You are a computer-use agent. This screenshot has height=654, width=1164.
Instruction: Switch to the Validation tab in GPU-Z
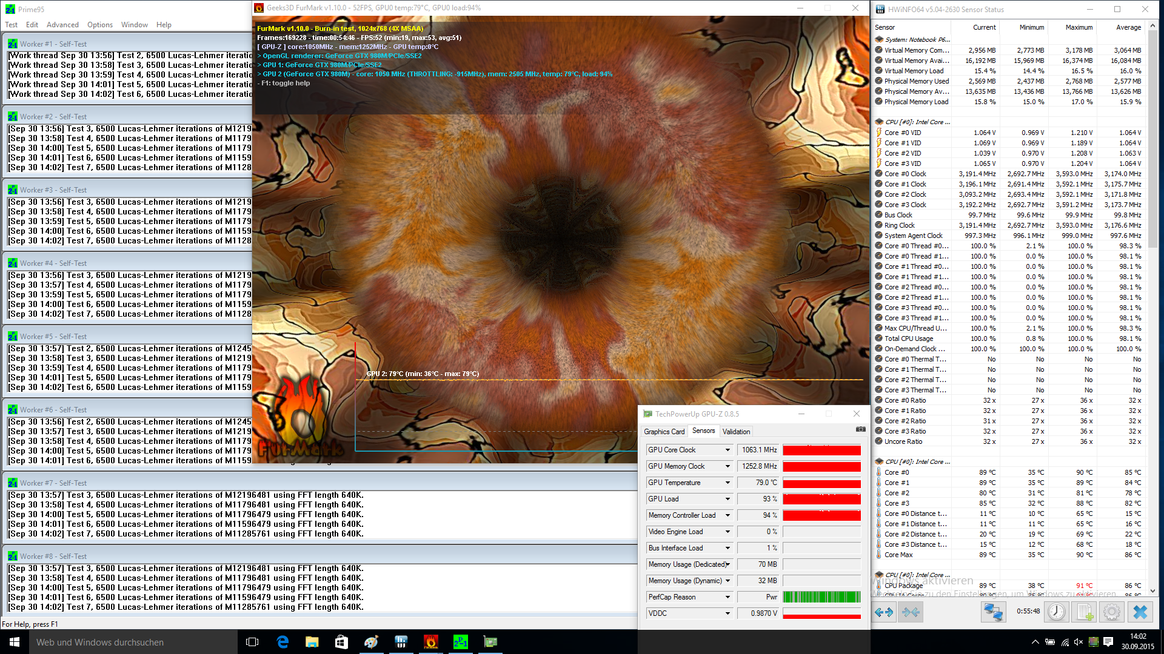(736, 432)
